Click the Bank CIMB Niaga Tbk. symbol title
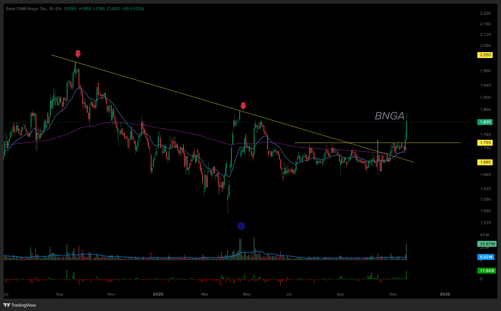This screenshot has height=311, width=501. (27, 9)
